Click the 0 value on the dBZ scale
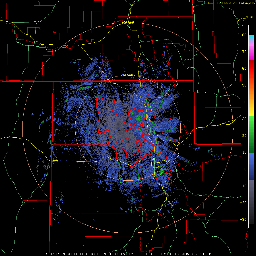 (245, 169)
